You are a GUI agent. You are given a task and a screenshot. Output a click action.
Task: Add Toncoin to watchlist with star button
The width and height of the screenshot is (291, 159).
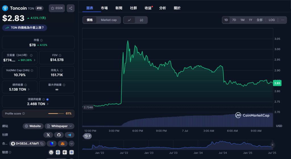[x=57, y=8]
